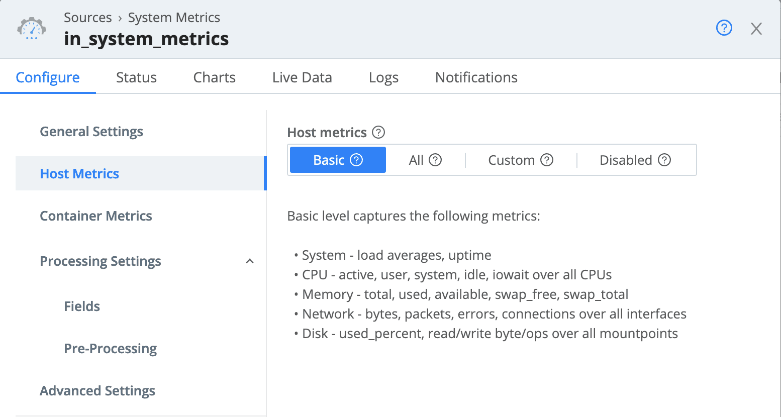Switch host metrics to All
Image resolution: width=781 pixels, height=417 pixels.
click(416, 160)
